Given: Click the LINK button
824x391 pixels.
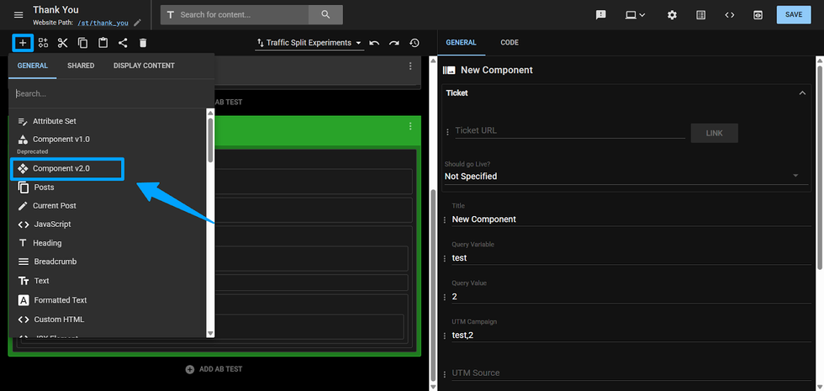Looking at the screenshot, I should [714, 133].
